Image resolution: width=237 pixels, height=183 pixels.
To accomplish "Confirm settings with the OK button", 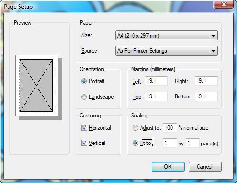I will point(168,167).
